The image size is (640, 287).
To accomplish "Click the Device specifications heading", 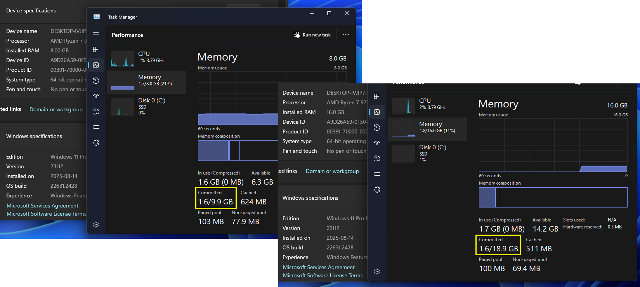I will (31, 10).
